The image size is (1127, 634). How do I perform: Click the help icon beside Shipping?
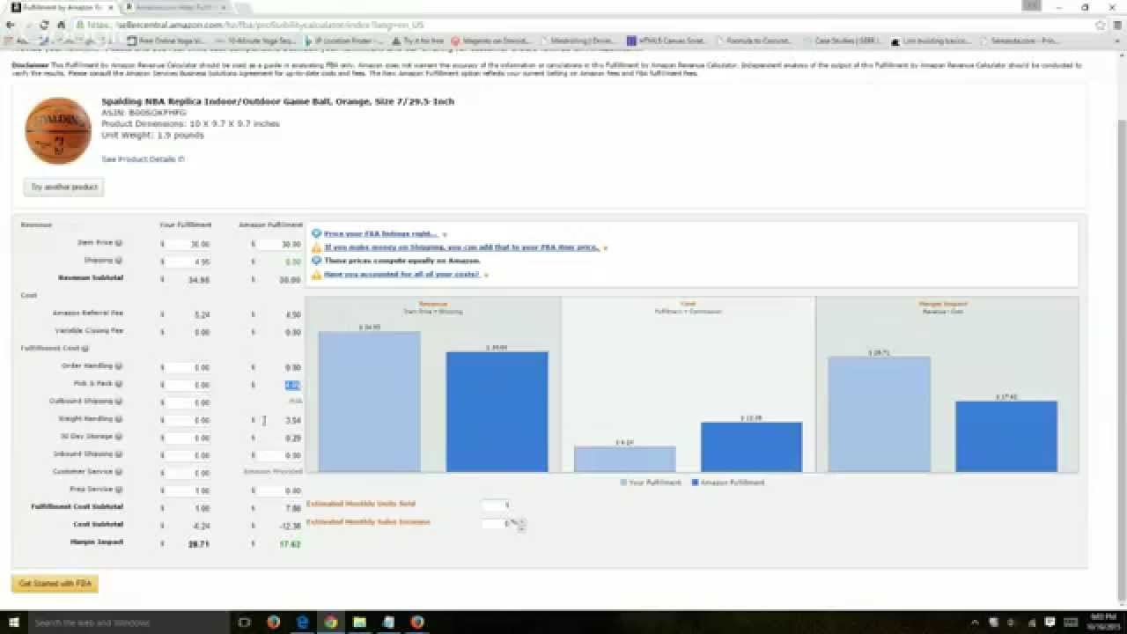120,261
